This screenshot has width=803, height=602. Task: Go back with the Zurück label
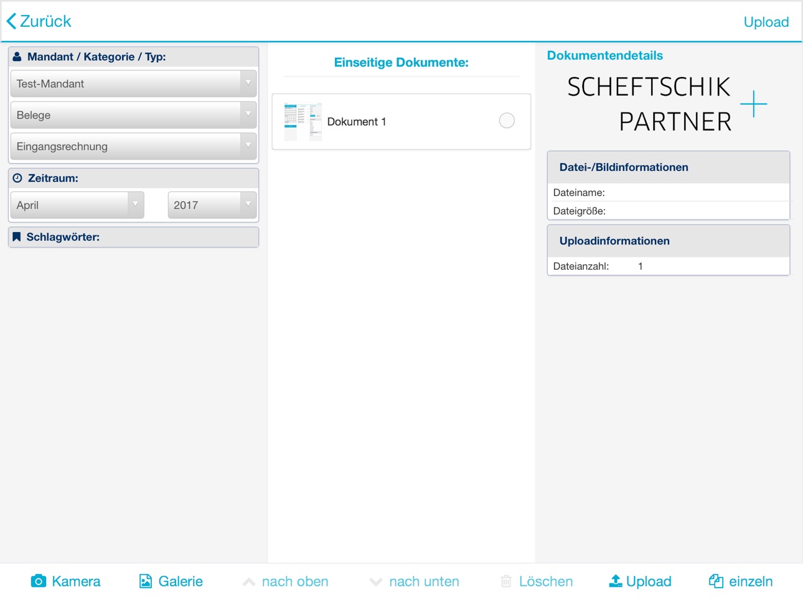[45, 21]
